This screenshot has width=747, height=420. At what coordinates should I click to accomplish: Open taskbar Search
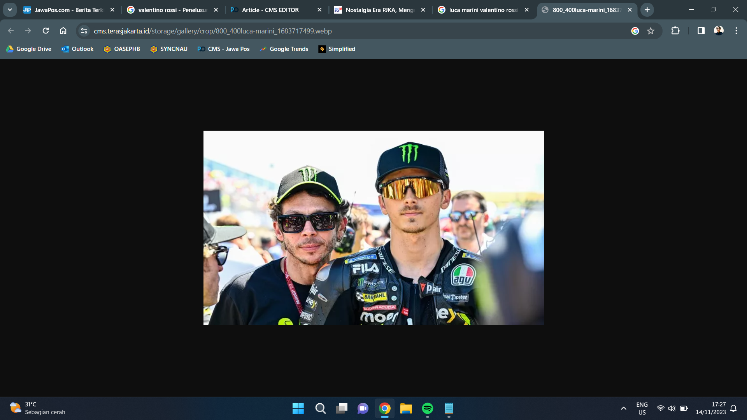point(320,408)
